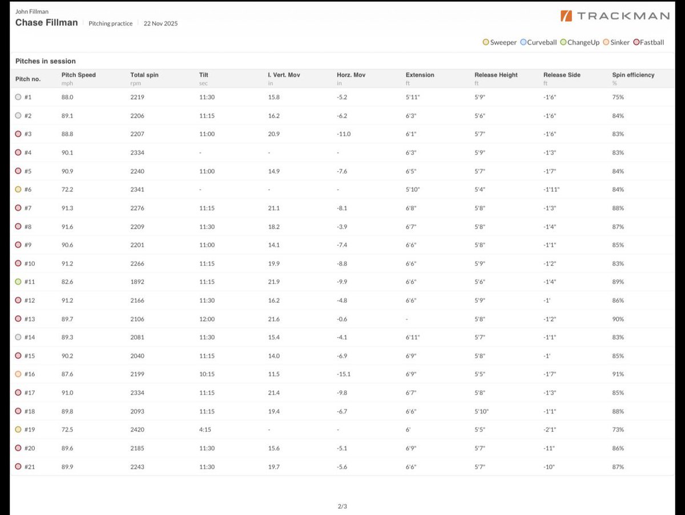Click the 72.2 mph pitch speed value
685x515 pixels.
[x=68, y=189]
